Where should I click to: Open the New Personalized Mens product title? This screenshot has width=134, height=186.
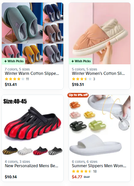point(32,166)
